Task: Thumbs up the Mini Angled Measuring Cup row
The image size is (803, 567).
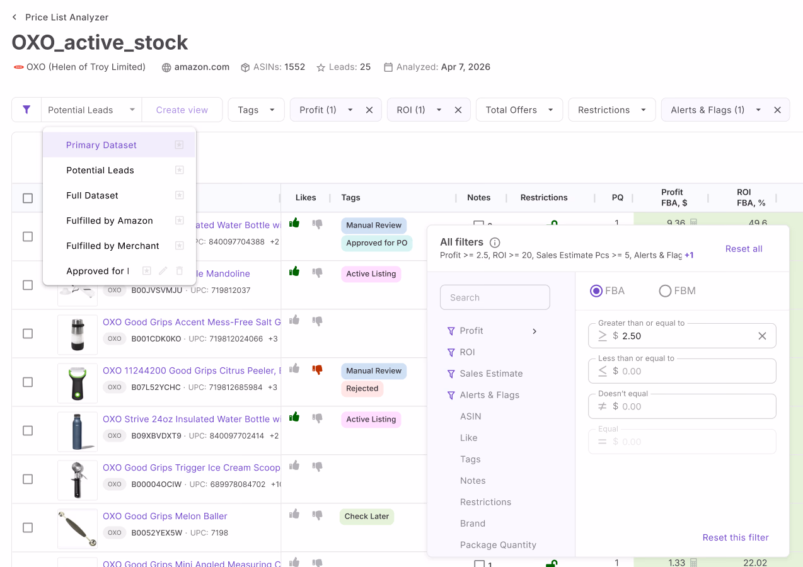Action: pos(294,562)
